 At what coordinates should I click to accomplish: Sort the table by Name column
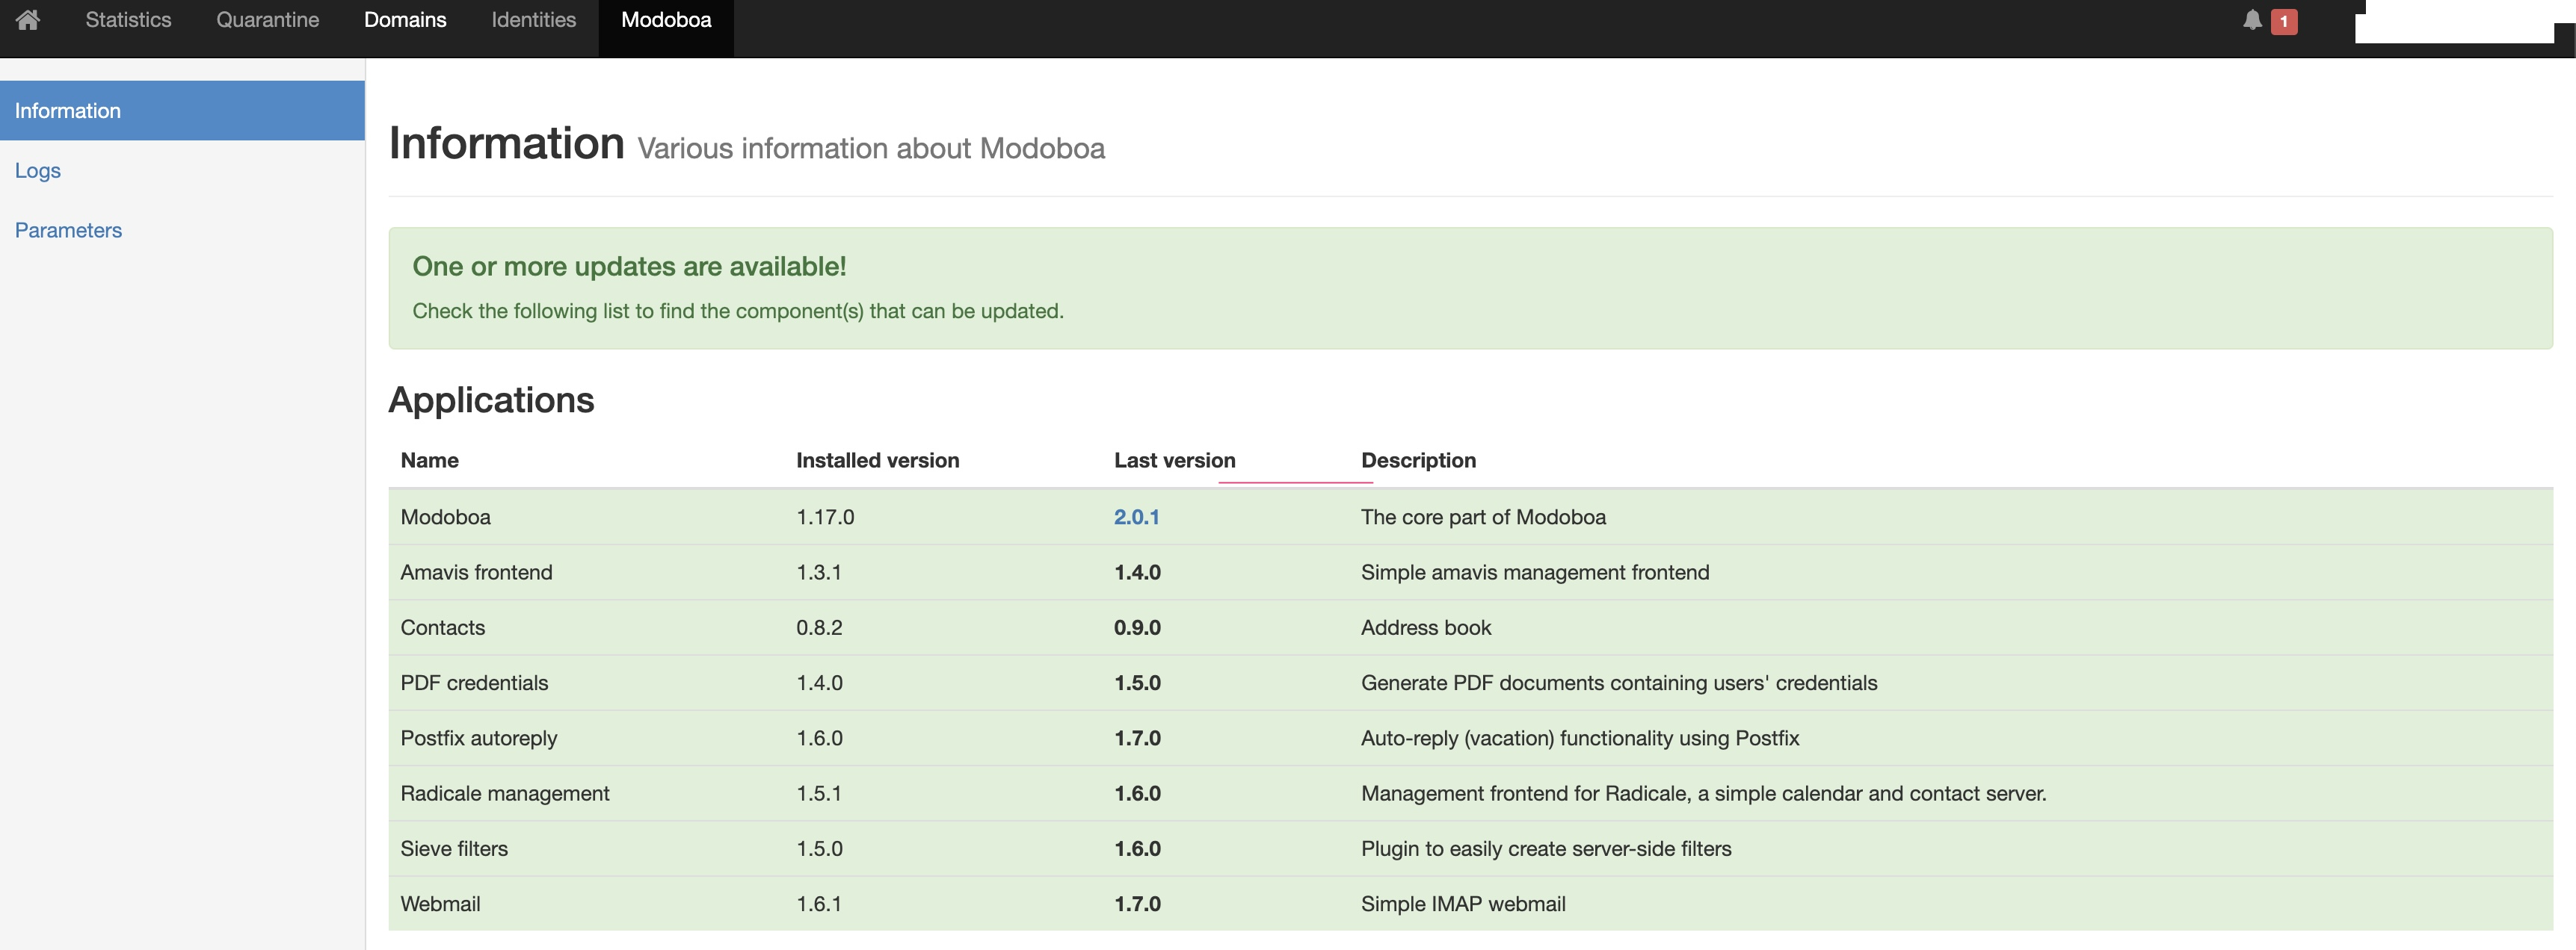(x=429, y=461)
